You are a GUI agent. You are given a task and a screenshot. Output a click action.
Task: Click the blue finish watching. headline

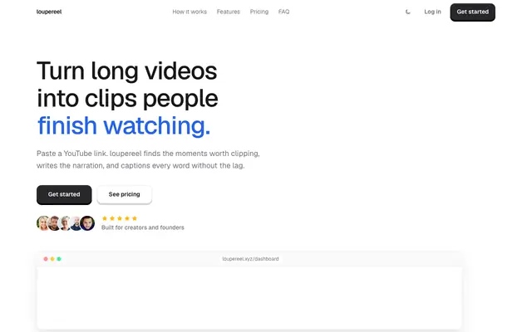click(x=124, y=125)
